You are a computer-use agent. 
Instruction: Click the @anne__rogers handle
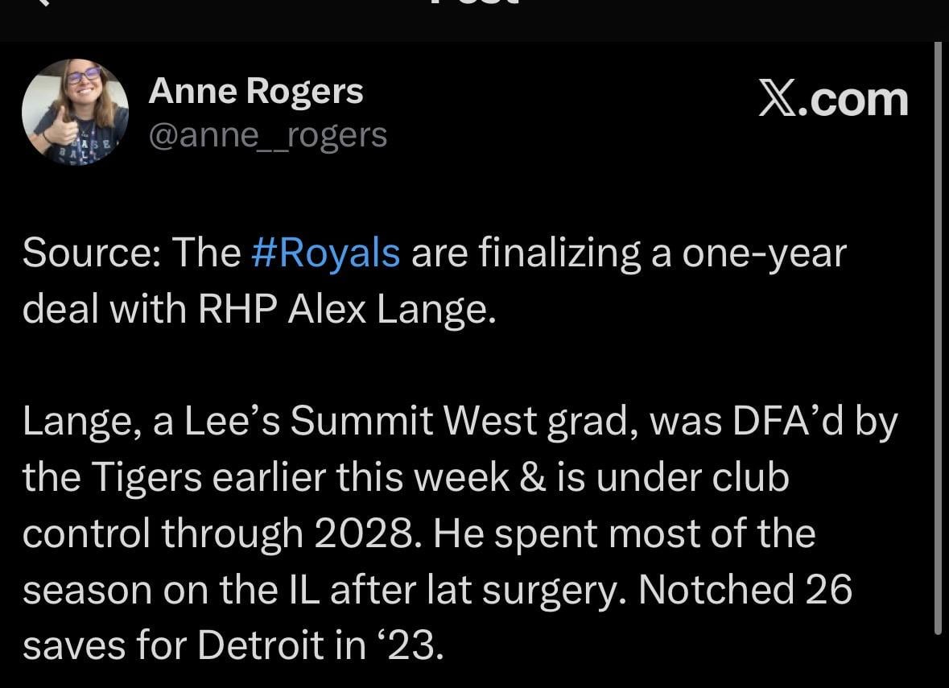pyautogui.click(x=268, y=134)
